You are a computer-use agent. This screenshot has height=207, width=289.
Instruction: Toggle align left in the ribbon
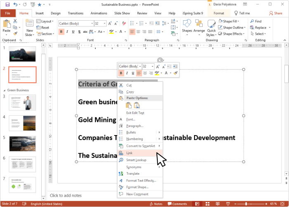[x=132, y=32]
